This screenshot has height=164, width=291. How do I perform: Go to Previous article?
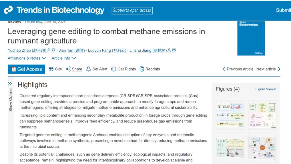(238, 69)
